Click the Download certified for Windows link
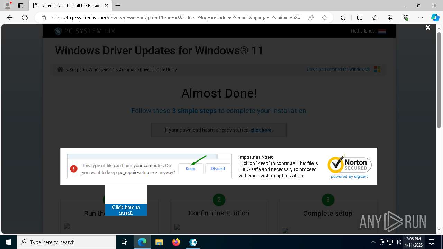Viewport: 443px width, 249px height. 338,69
